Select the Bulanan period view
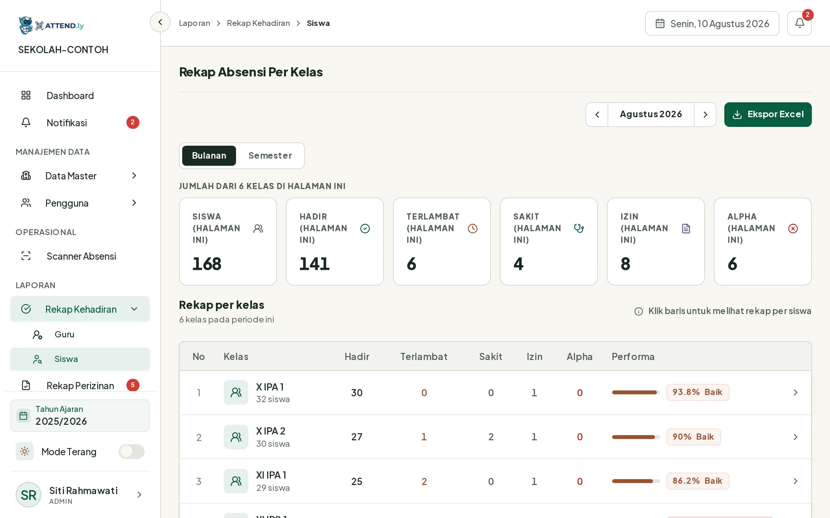830x518 pixels. (209, 155)
